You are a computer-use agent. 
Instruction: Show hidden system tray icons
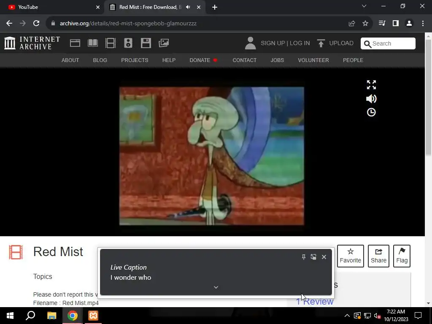tap(347, 316)
